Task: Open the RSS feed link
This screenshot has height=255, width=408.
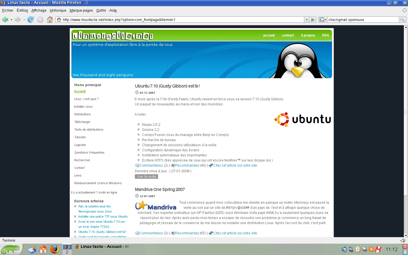Action: coord(326,35)
